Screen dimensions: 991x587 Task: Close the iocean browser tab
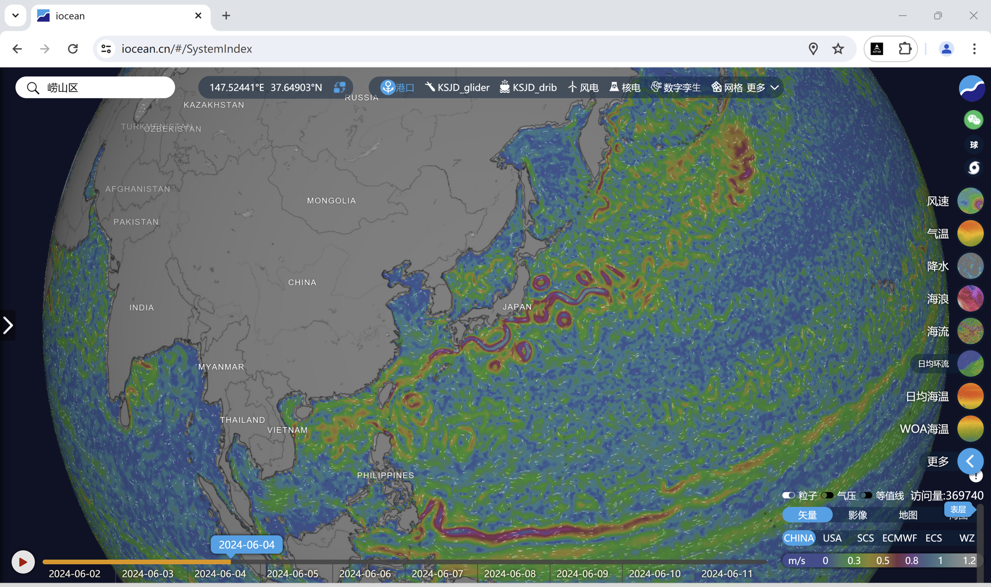coord(198,15)
